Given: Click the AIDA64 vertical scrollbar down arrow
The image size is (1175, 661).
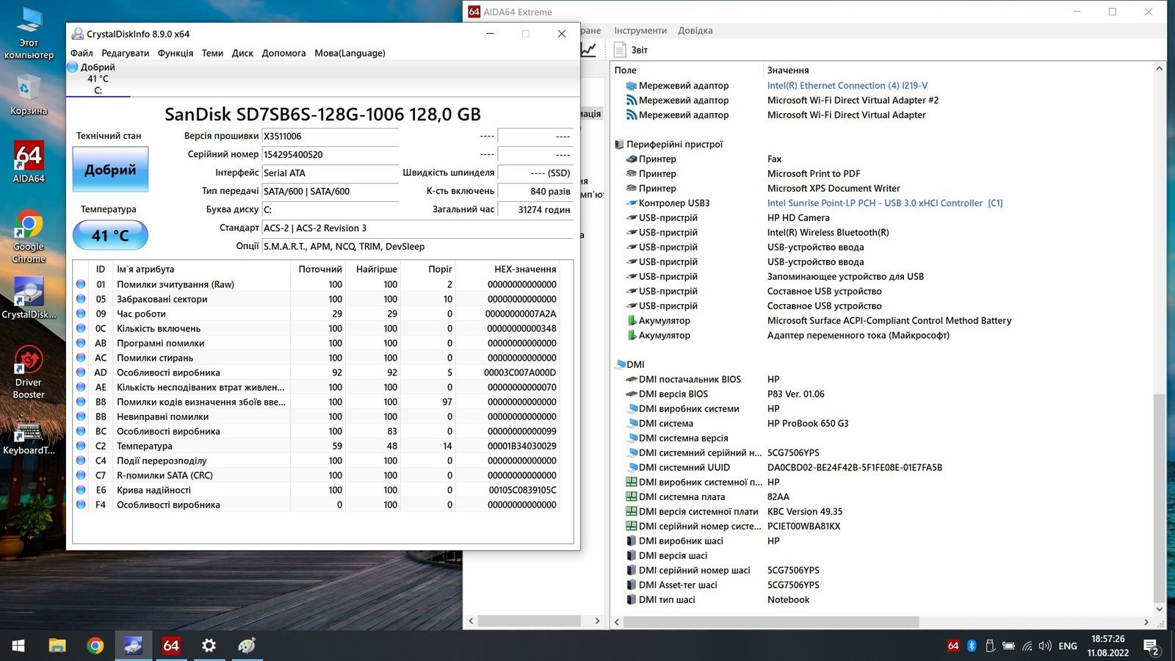Looking at the screenshot, I should click(1160, 609).
